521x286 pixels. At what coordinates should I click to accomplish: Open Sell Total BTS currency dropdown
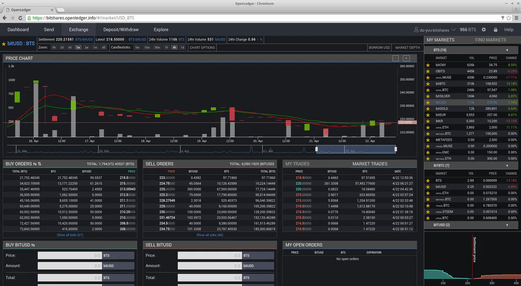258,277
